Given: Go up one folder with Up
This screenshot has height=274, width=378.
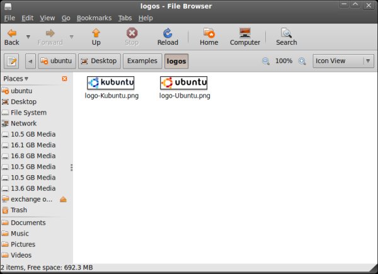Looking at the screenshot, I should pyautogui.click(x=96, y=37).
